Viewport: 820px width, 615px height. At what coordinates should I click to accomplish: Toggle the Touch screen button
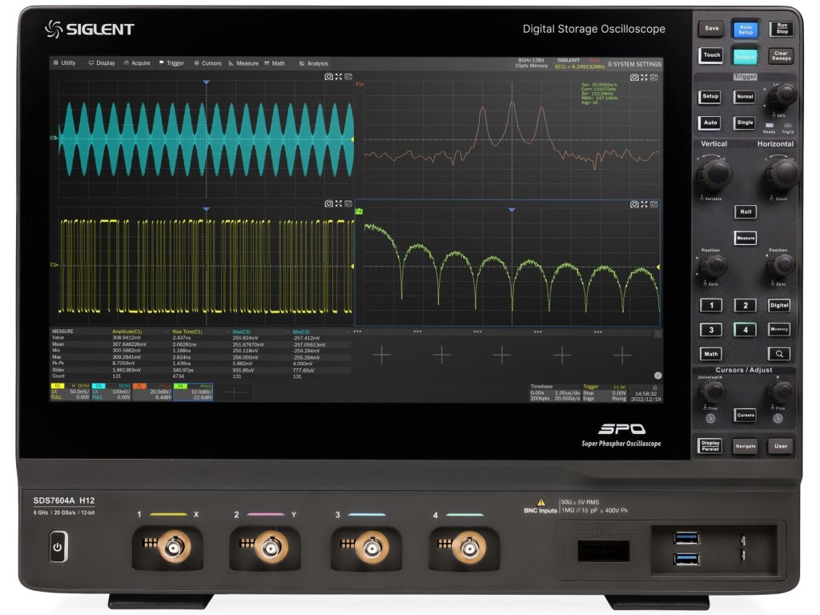pyautogui.click(x=711, y=55)
